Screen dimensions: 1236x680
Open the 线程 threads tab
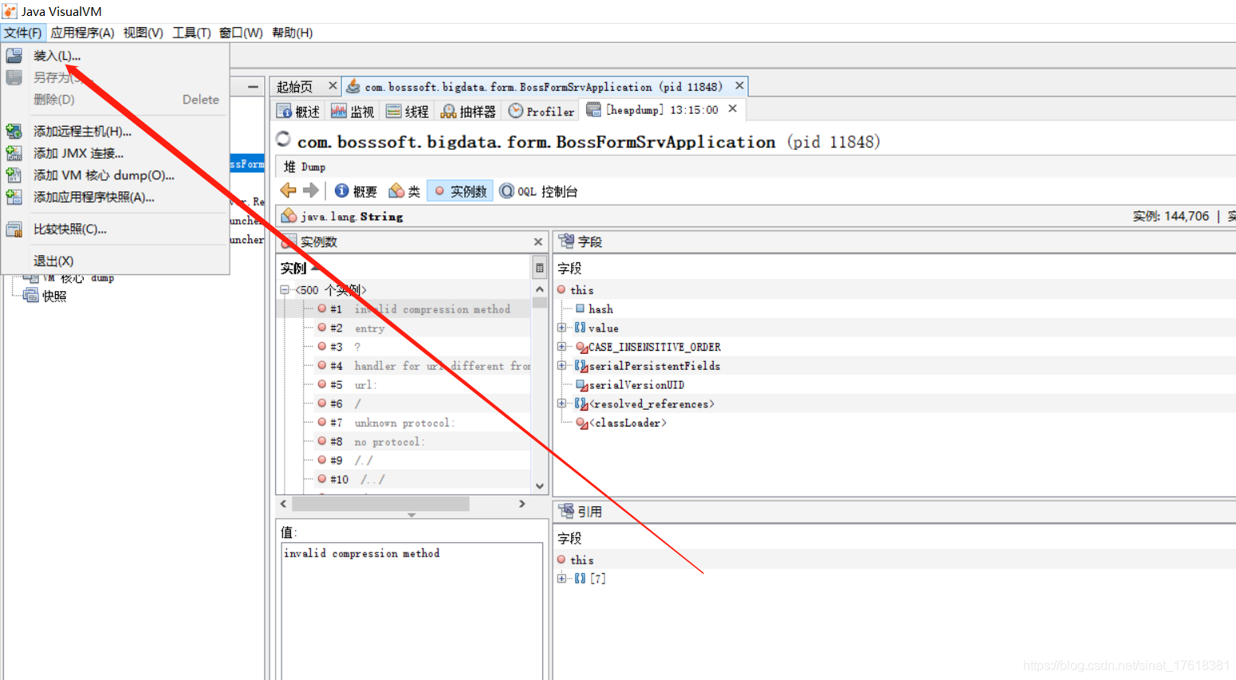[407, 112]
